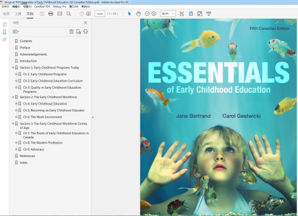Jump to the Acknowledgements bookmark
298x216 pixels.
33,54
